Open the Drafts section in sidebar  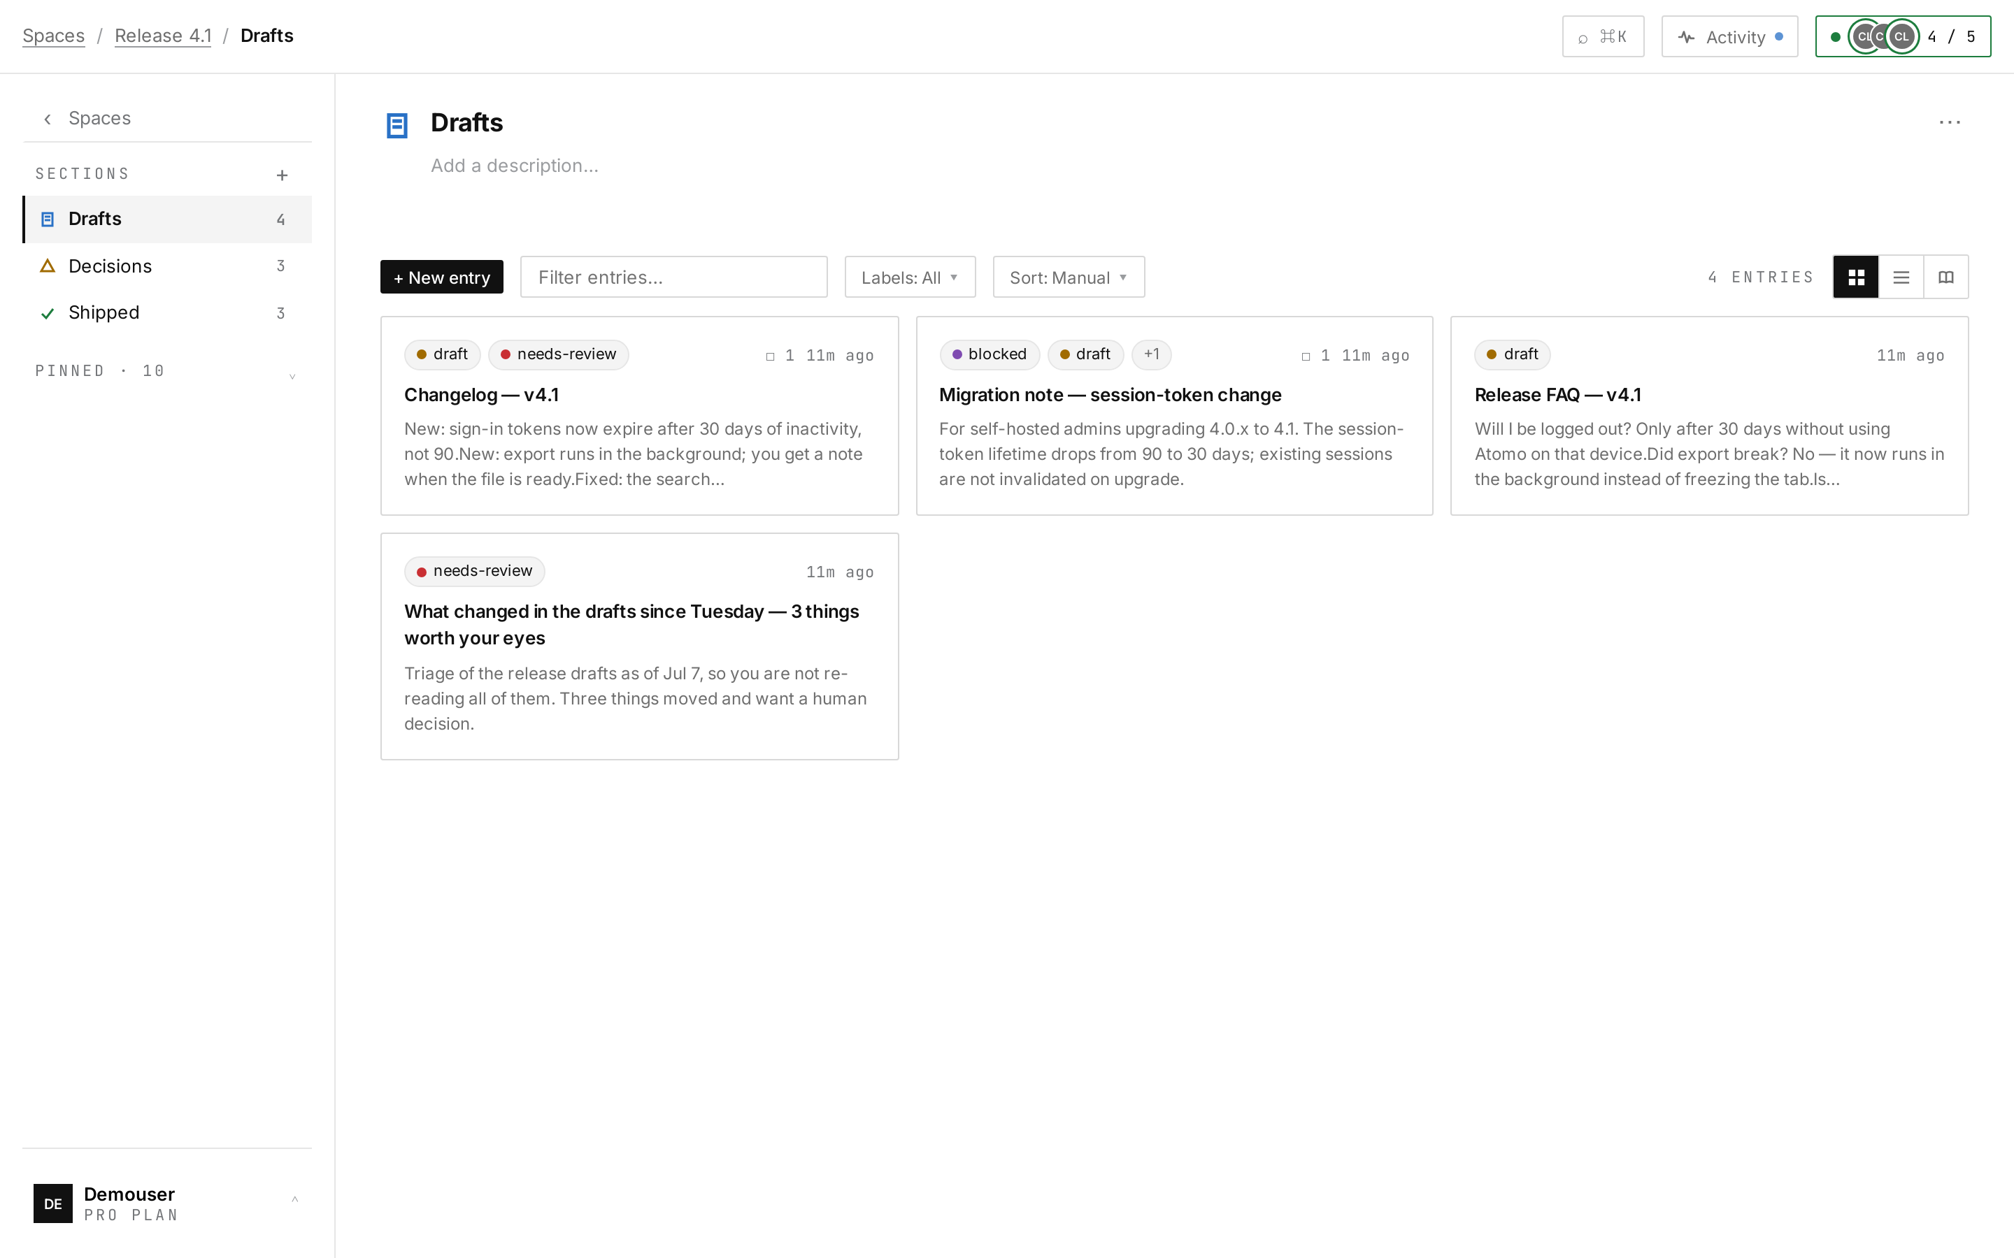(x=167, y=219)
